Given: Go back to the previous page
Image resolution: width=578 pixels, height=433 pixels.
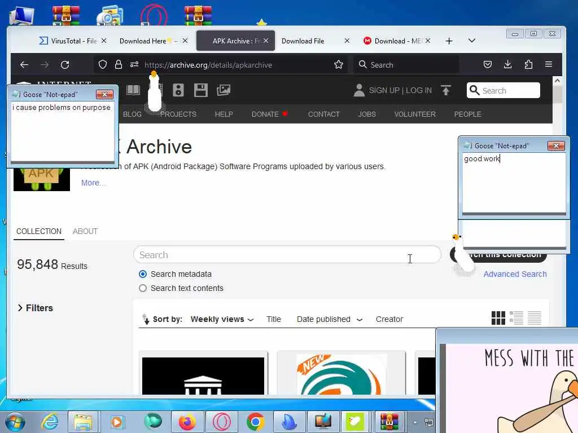Looking at the screenshot, I should click(24, 65).
